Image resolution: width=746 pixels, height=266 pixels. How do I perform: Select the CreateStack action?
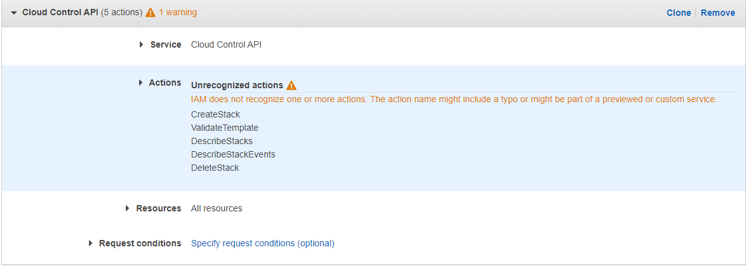(x=215, y=114)
